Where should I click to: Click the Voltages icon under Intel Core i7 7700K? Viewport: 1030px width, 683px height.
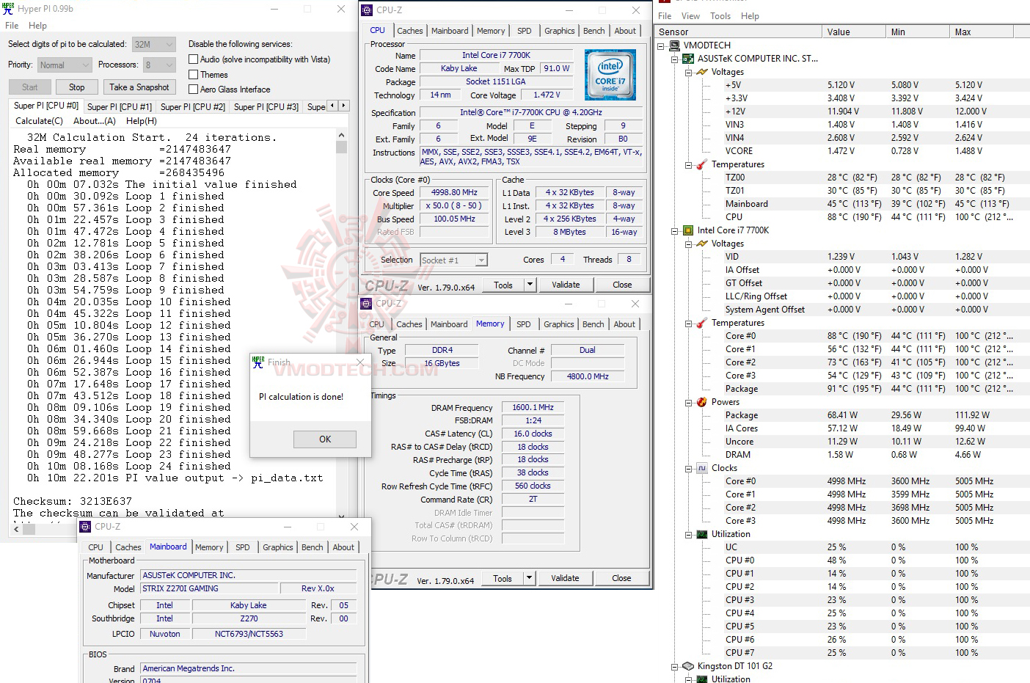tap(702, 244)
